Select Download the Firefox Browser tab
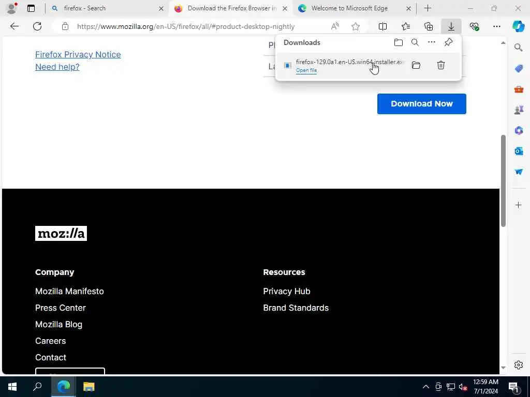Screen dimensions: 530x397 click(231, 8)
